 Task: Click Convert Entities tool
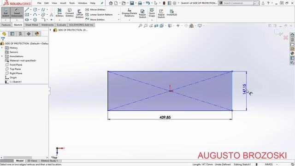tap(70, 12)
